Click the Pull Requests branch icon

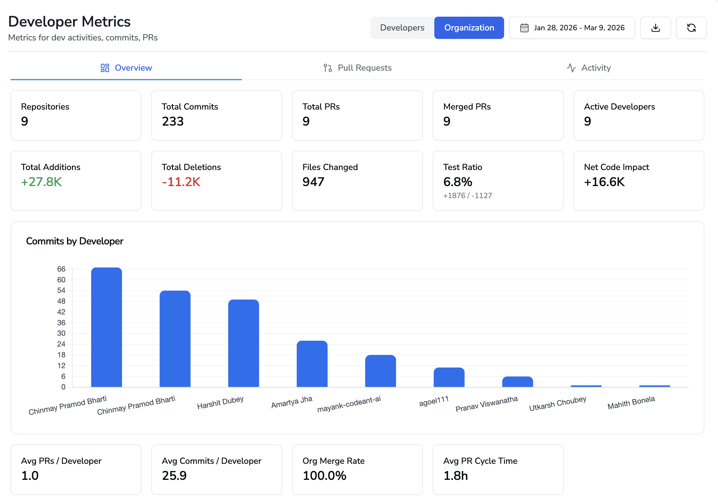pyautogui.click(x=328, y=68)
